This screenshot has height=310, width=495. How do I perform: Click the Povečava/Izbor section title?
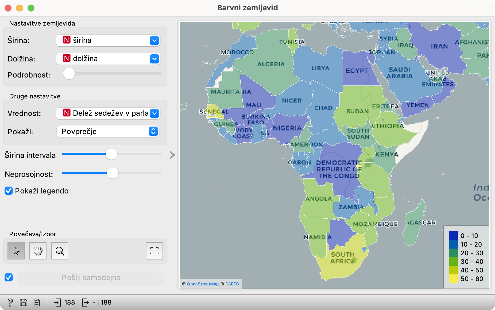(33, 234)
